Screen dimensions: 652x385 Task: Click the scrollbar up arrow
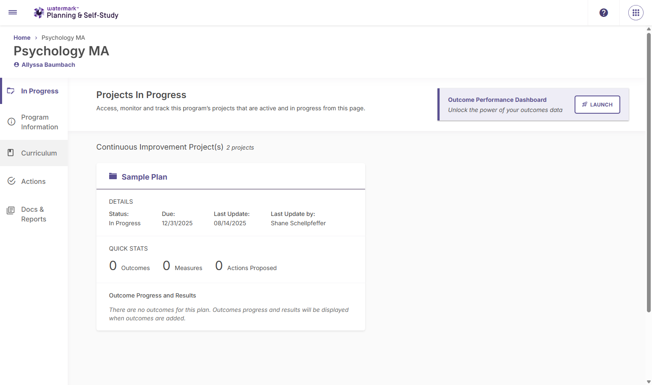[x=649, y=29]
